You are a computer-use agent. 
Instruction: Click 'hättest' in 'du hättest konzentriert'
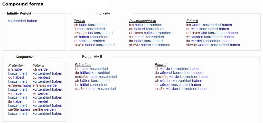tap(85, 73)
